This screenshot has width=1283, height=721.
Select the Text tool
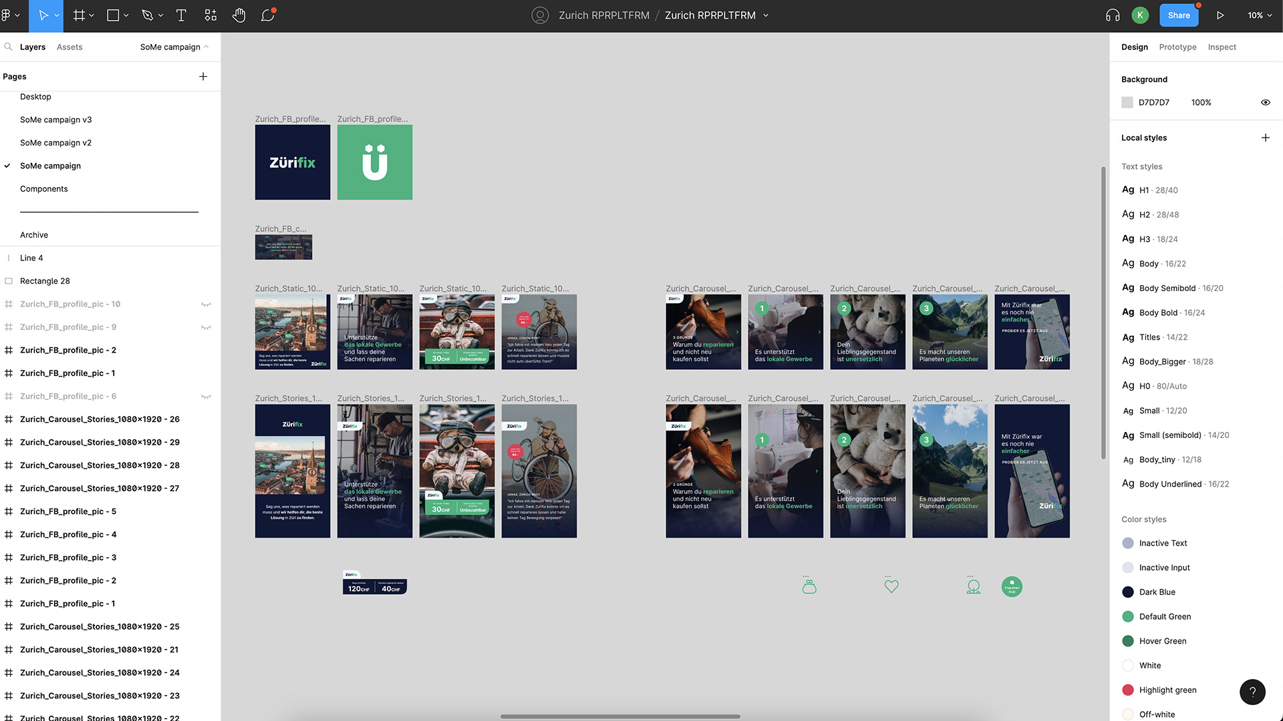coord(180,15)
